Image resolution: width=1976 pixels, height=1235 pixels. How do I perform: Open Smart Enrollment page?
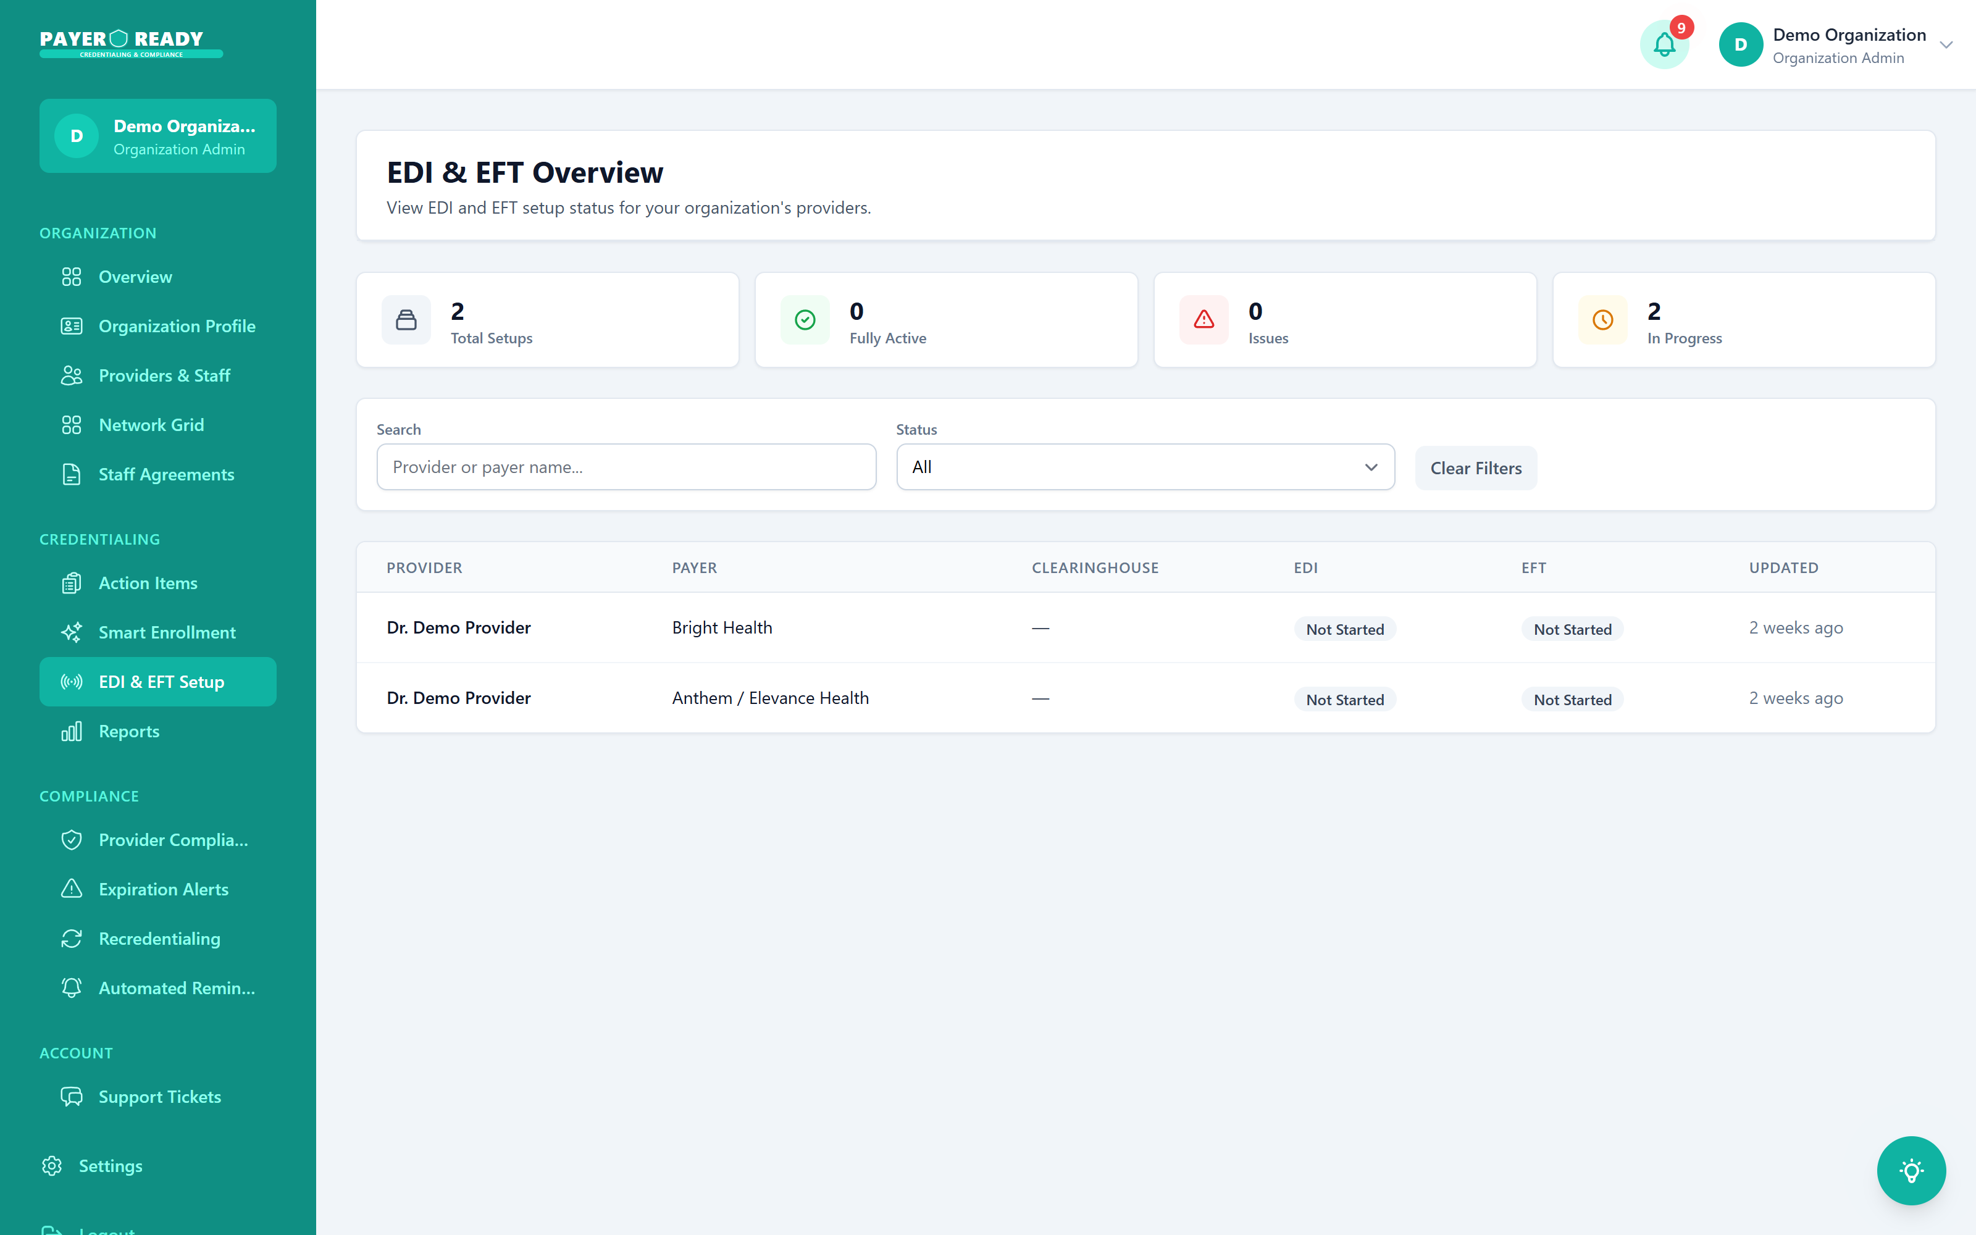(x=157, y=632)
